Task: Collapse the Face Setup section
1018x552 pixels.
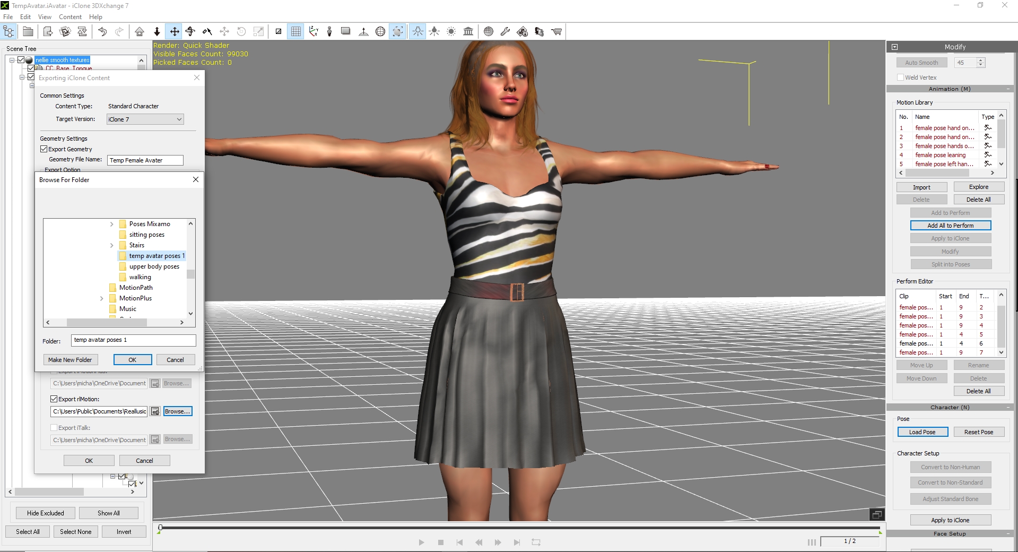Action: pos(1008,533)
